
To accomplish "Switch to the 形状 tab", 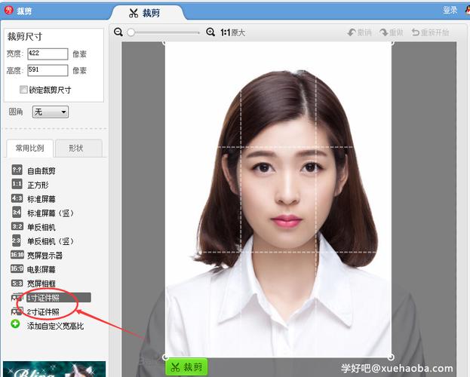I will pos(78,148).
